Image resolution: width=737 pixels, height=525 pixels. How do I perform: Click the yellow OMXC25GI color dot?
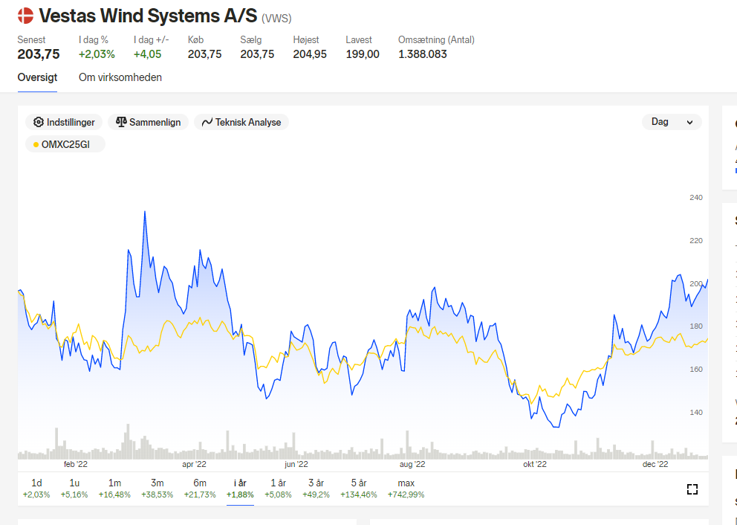click(x=36, y=145)
